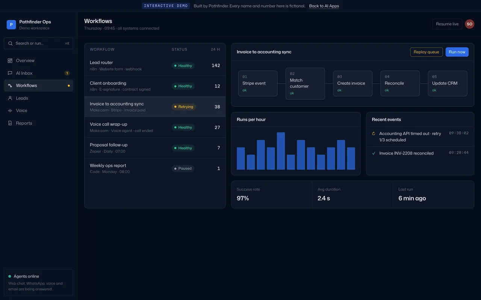Screen dimensions: 481x300
Task: Click the Reports document icon
Action: tap(10, 123)
